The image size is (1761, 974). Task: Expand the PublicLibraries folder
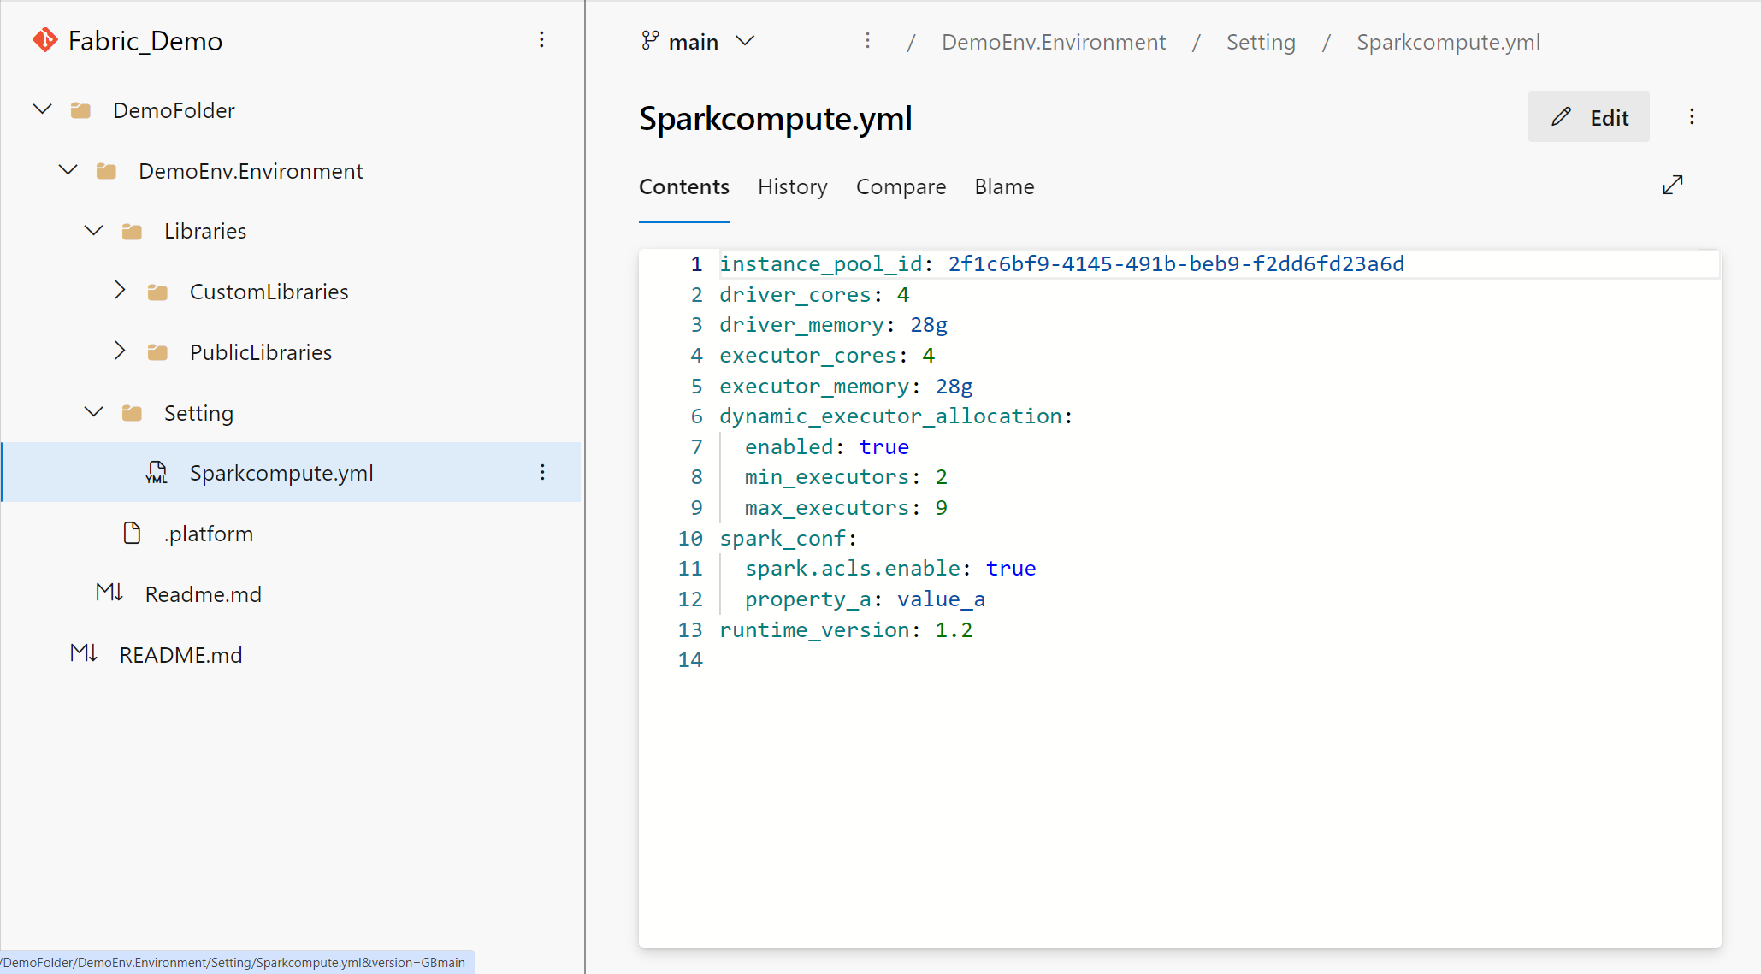pos(120,351)
